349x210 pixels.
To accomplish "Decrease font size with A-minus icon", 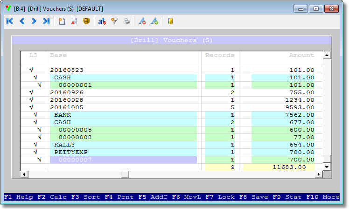I will click(x=142, y=21).
